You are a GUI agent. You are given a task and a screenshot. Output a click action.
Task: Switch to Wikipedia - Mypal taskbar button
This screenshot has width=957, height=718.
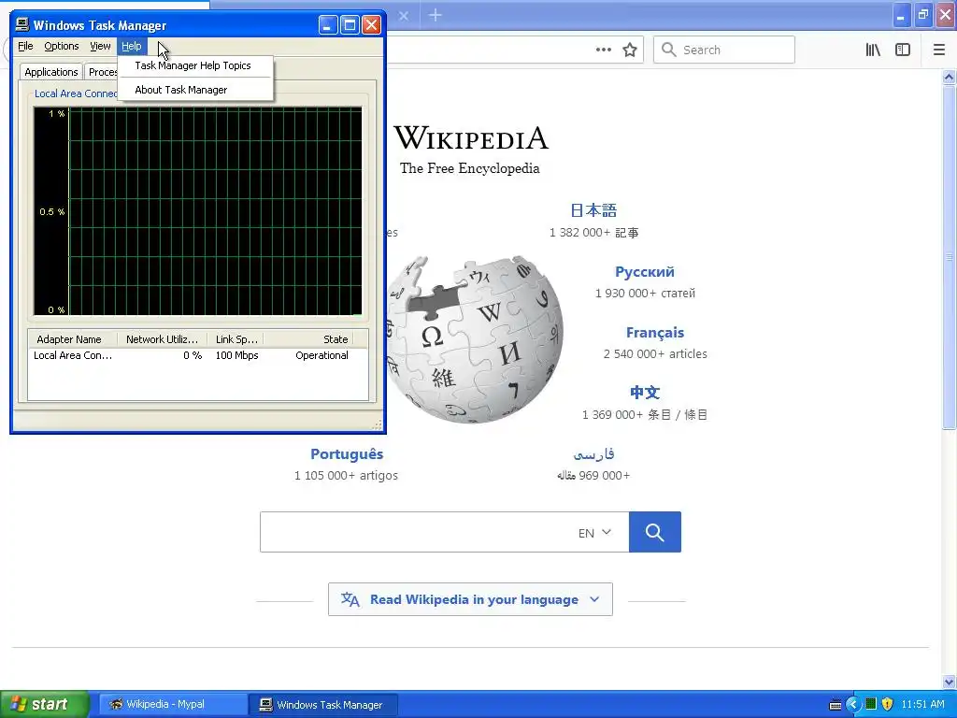tap(172, 704)
